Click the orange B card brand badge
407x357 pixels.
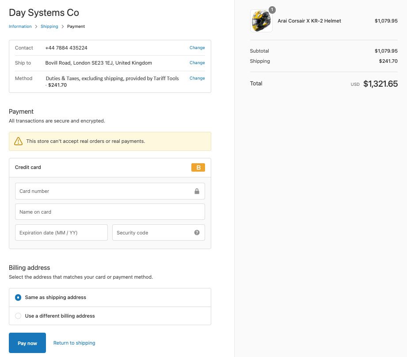[198, 168]
